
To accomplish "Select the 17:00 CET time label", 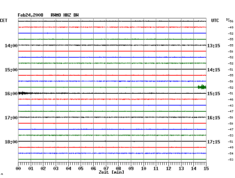I will click(11, 118).
